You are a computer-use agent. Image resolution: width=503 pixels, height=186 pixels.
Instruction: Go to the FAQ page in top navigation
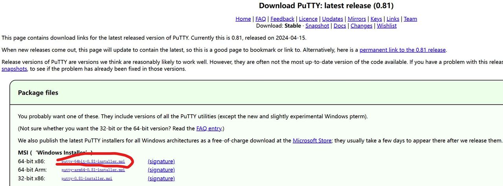(x=261, y=19)
